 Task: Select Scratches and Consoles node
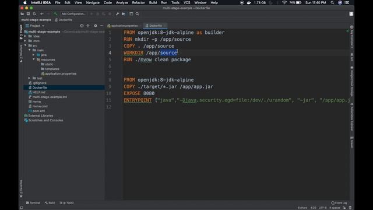coord(45,120)
